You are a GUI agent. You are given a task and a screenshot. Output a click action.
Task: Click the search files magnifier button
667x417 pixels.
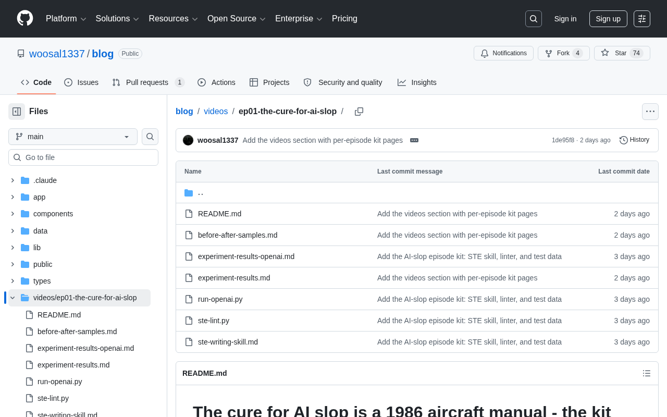click(x=150, y=137)
